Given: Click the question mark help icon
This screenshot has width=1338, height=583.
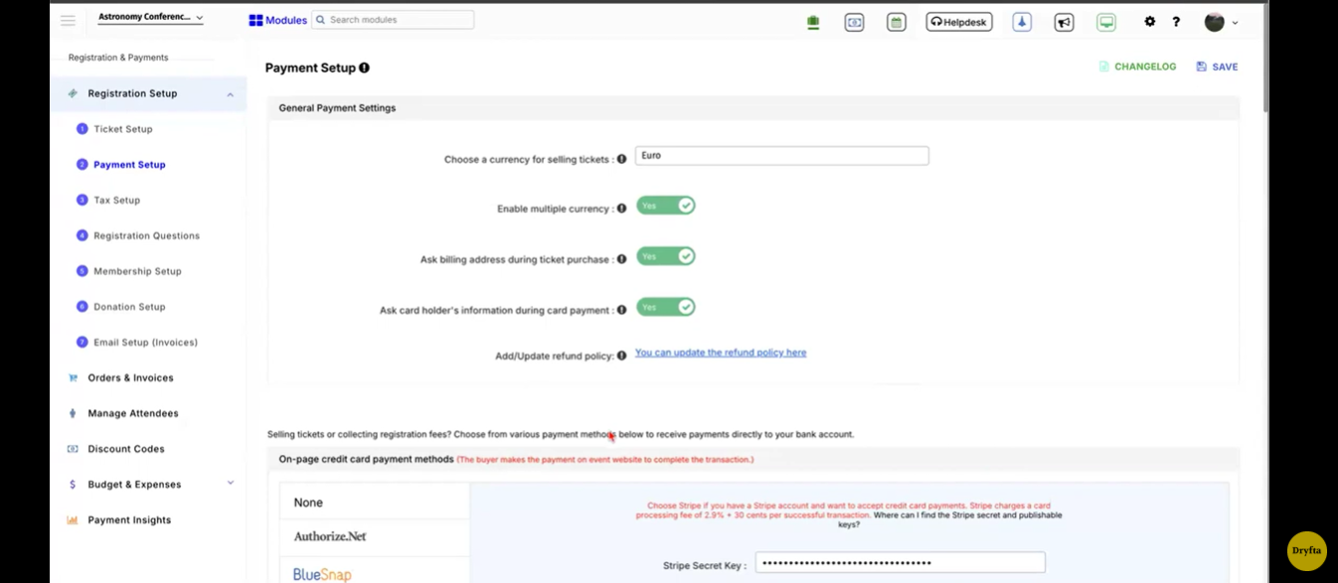Looking at the screenshot, I should 1178,21.
